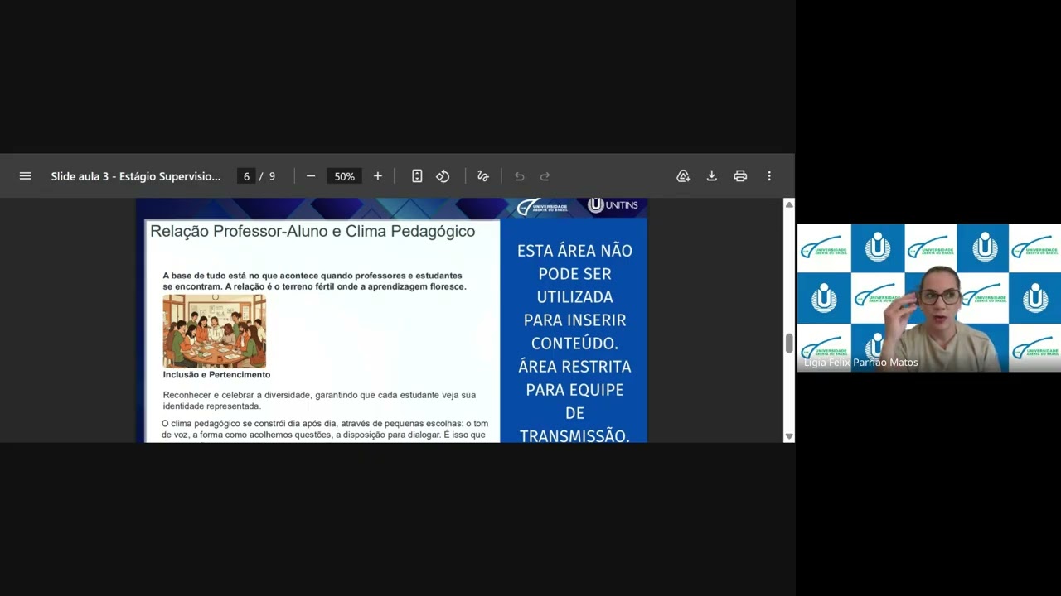The width and height of the screenshot is (1061, 596).
Task: Click the bold text A base de tudo
Action: pyautogui.click(x=314, y=281)
